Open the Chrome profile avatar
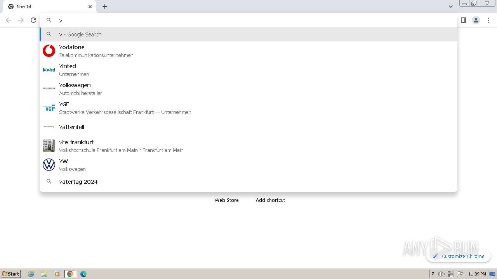This screenshot has height=279, width=497. point(476,20)
